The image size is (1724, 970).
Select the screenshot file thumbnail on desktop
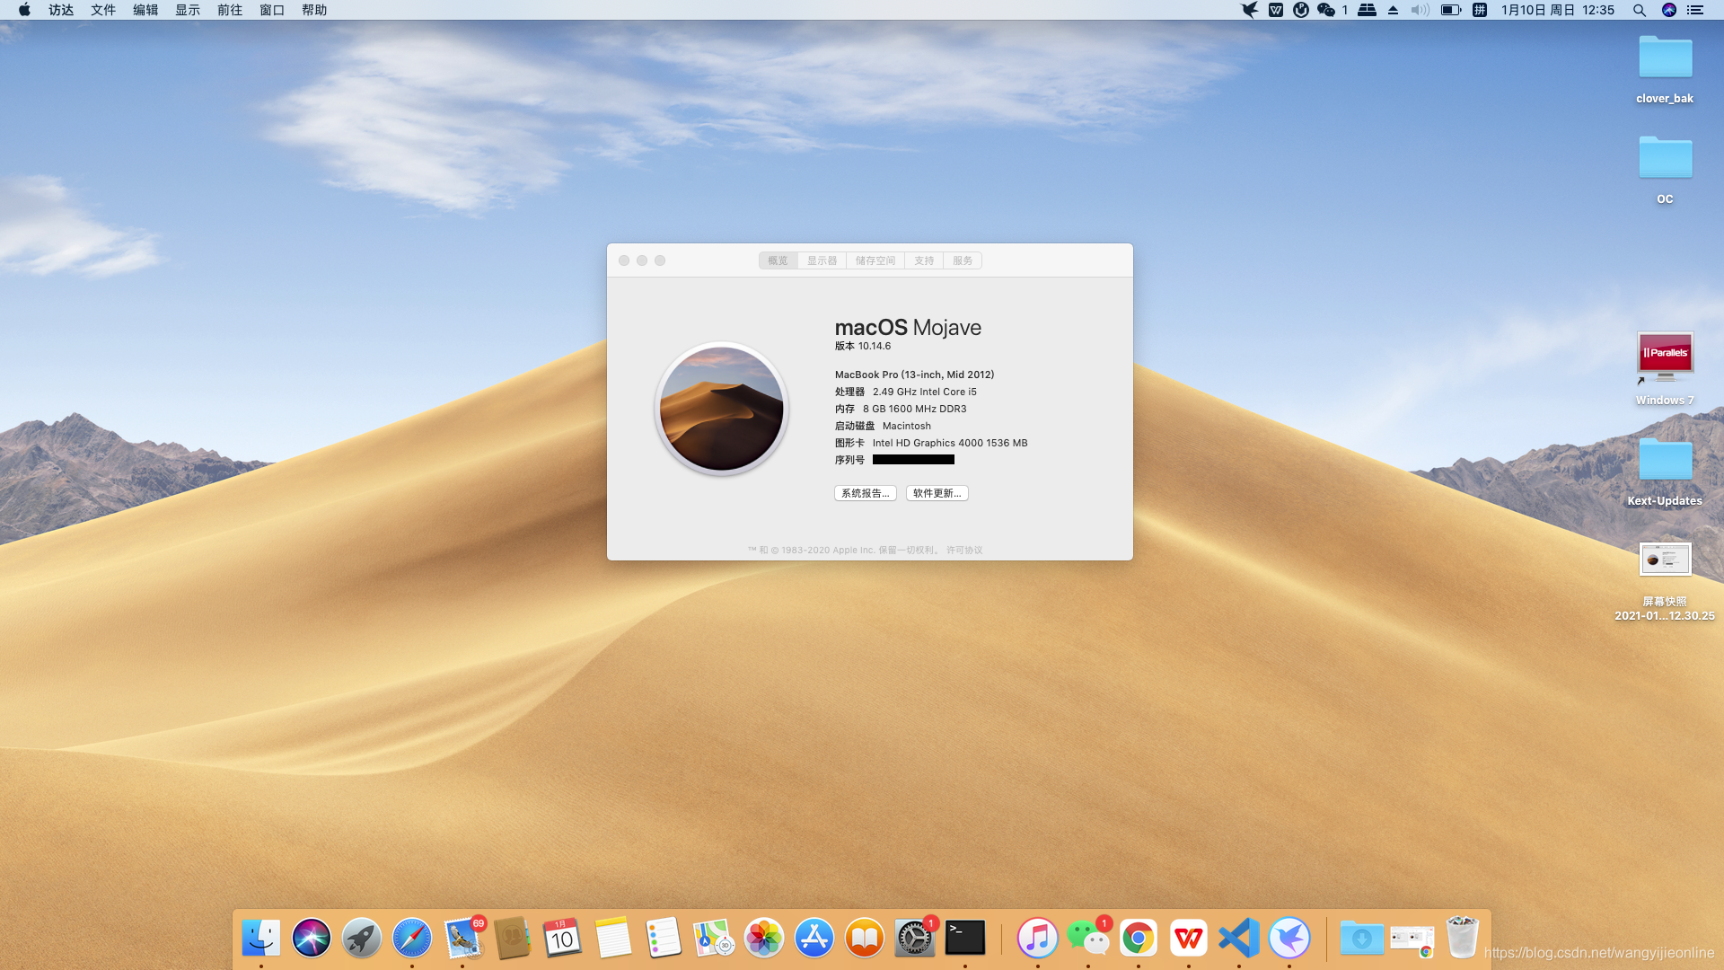coord(1665,560)
